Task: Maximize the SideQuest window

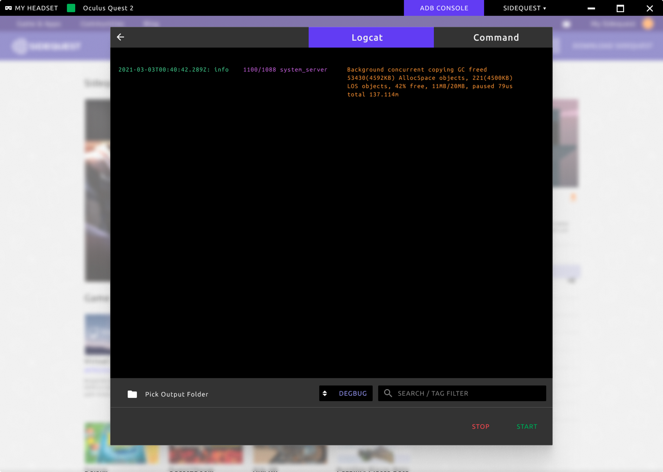Action: [620, 8]
